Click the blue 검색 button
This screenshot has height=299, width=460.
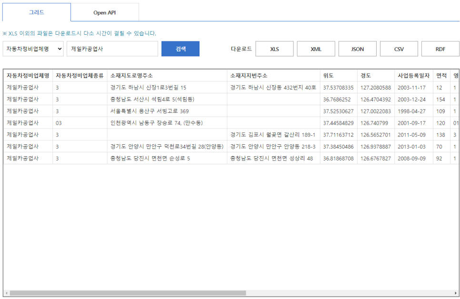(180, 49)
